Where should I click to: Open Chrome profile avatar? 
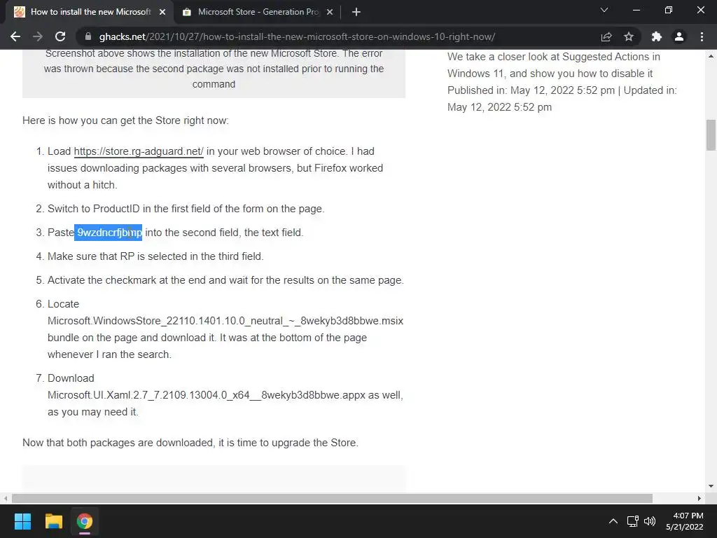pyautogui.click(x=679, y=36)
